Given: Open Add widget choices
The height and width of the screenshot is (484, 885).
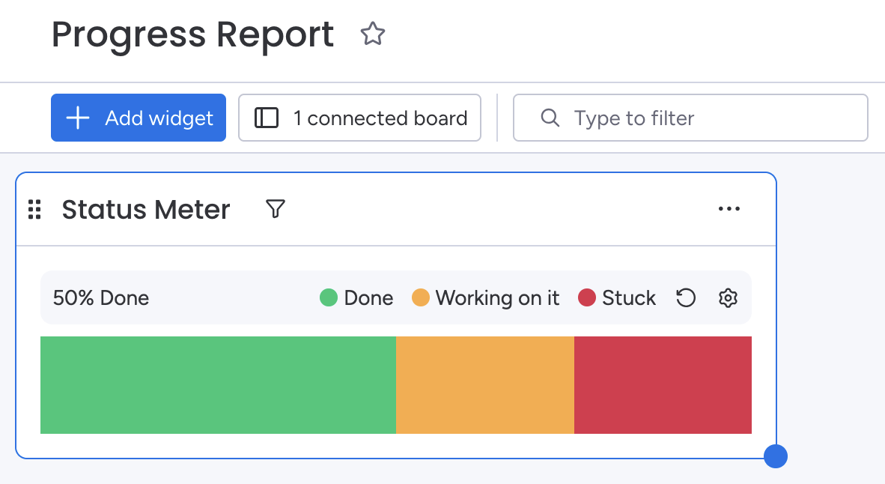Looking at the screenshot, I should point(138,118).
